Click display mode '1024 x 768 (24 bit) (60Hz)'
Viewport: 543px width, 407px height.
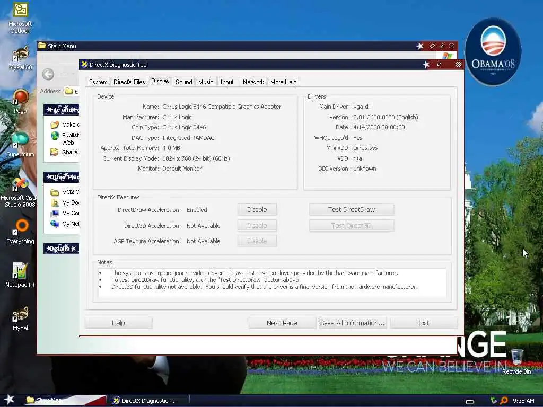click(196, 158)
